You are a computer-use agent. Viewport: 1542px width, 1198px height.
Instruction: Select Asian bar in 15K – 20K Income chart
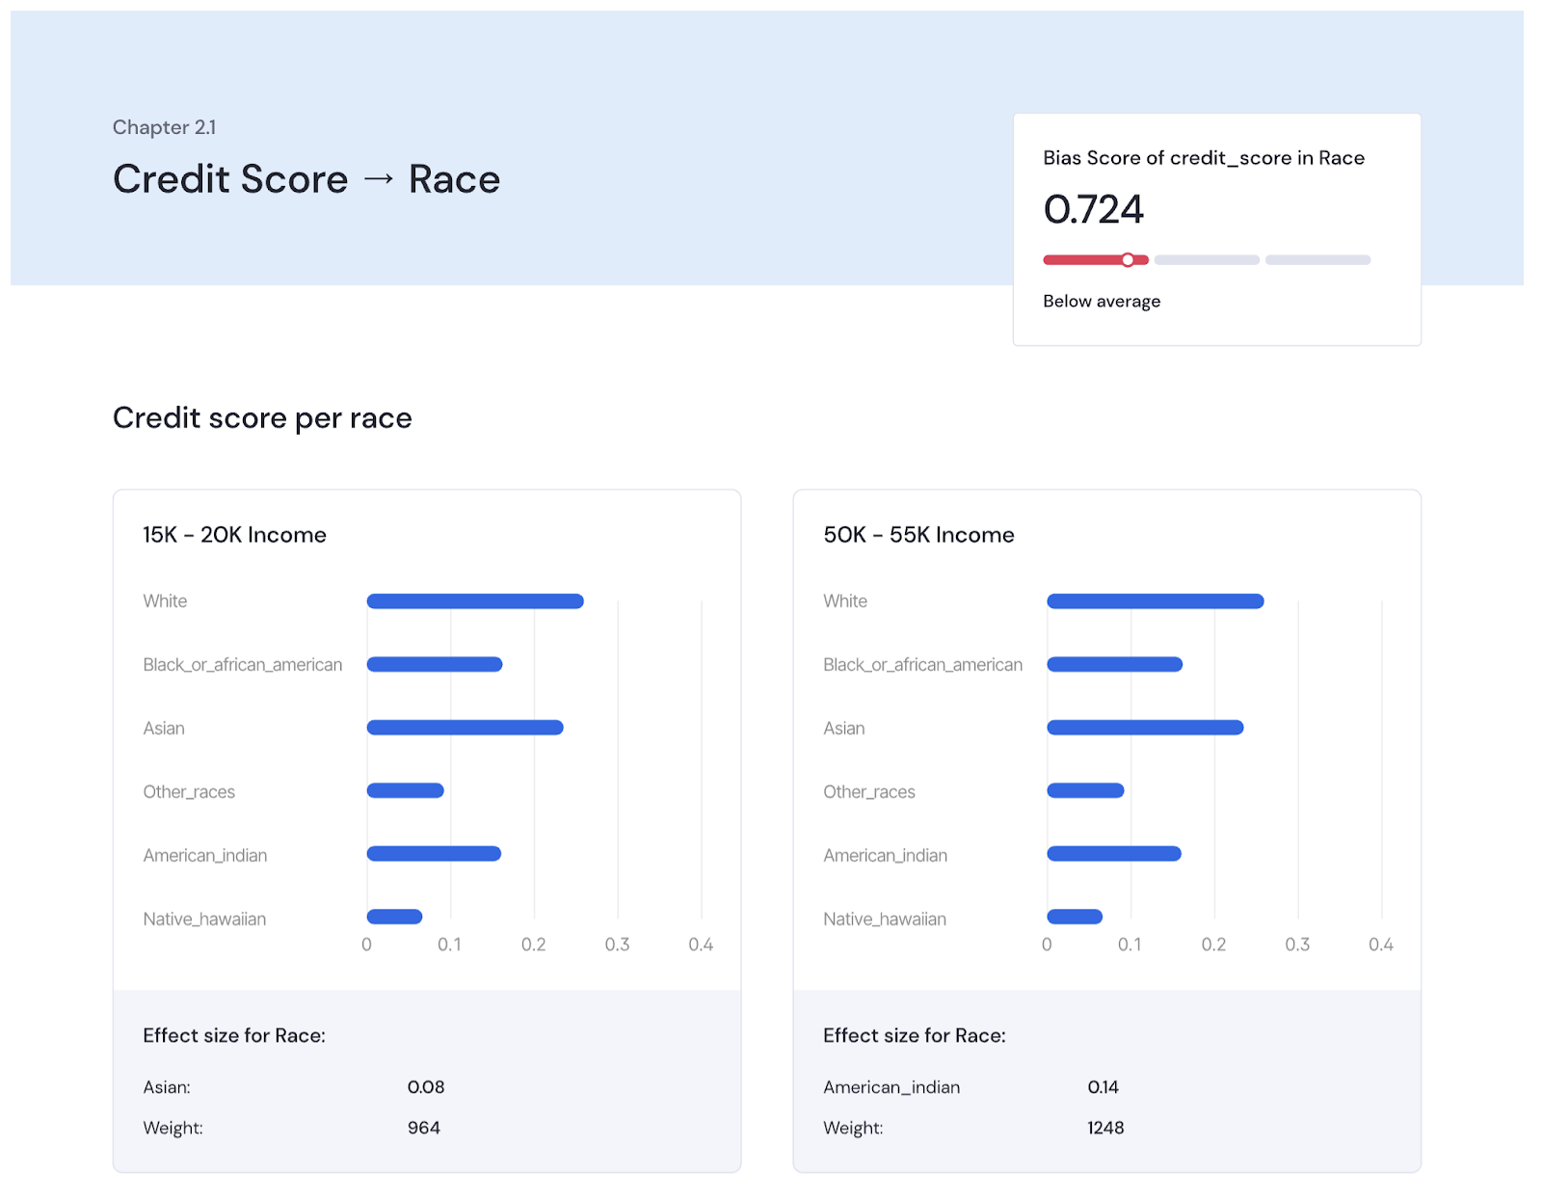pyautogui.click(x=465, y=728)
